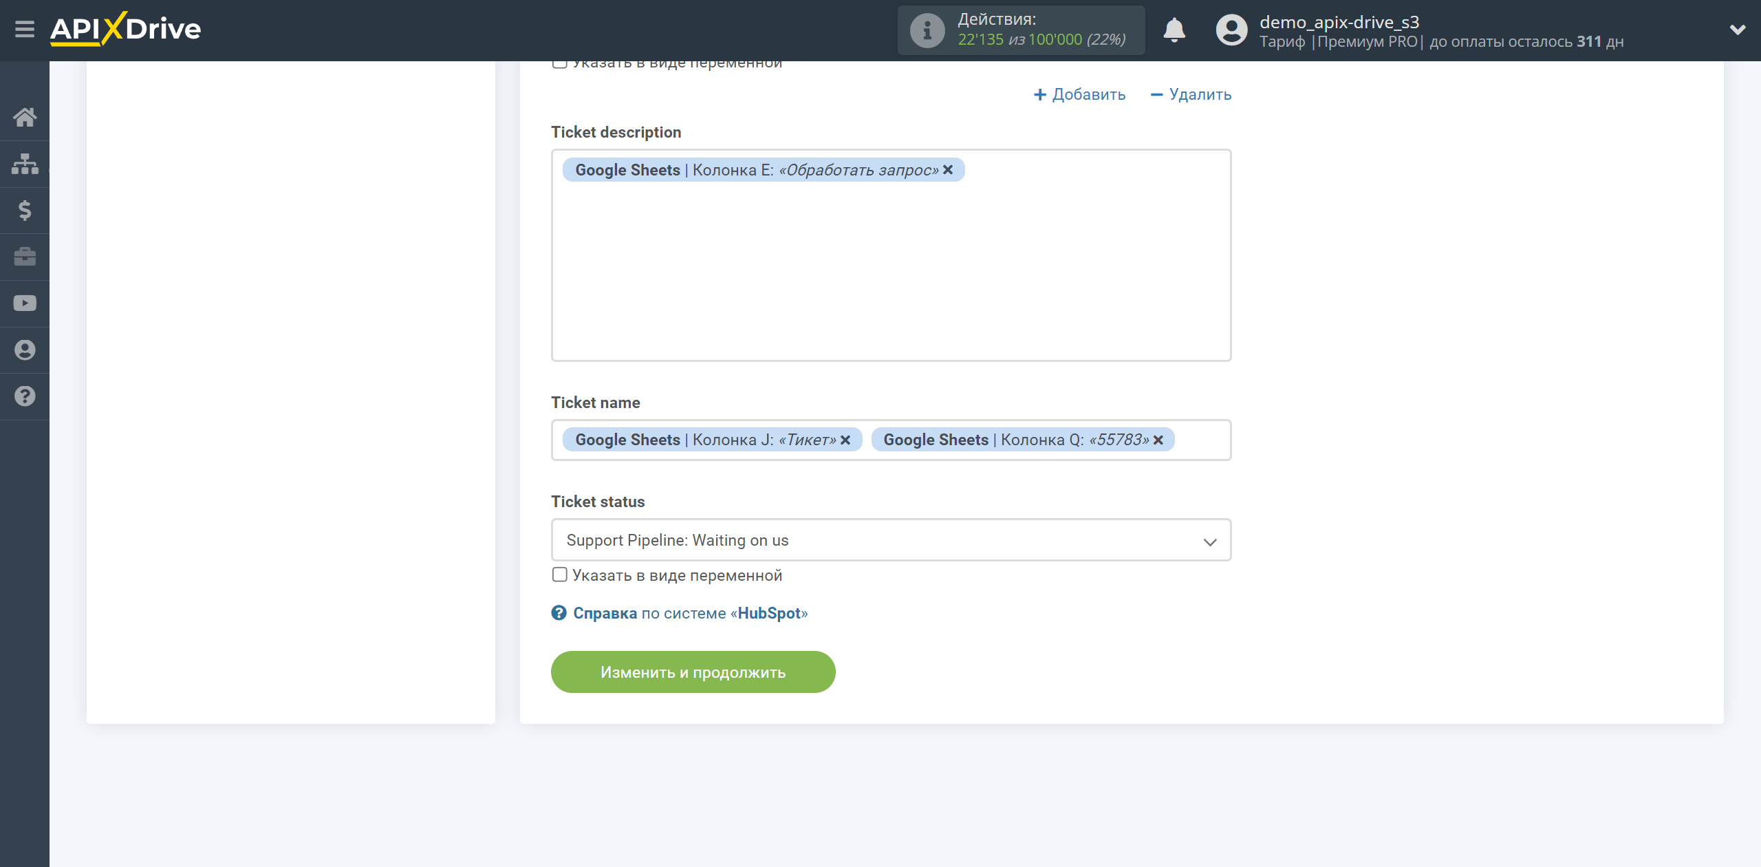Screen dimensions: 1761x867
Task: Click the HubSpot help question icon
Action: 559,612
